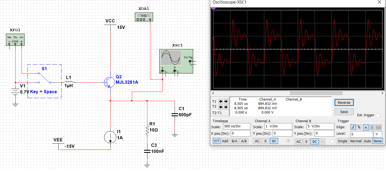Click the Channel B terminal indicator circle
This screenshot has width=386, height=171.
332,141
